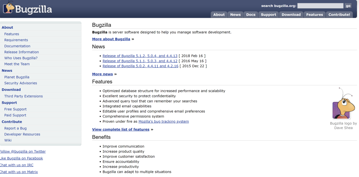Click the Bugzilla page heading
Viewport: 359px width, 177px height.
[102, 25]
